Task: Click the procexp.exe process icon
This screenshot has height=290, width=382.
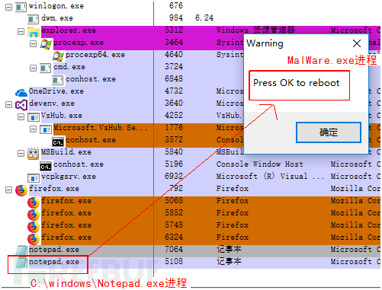Action: coord(46,43)
